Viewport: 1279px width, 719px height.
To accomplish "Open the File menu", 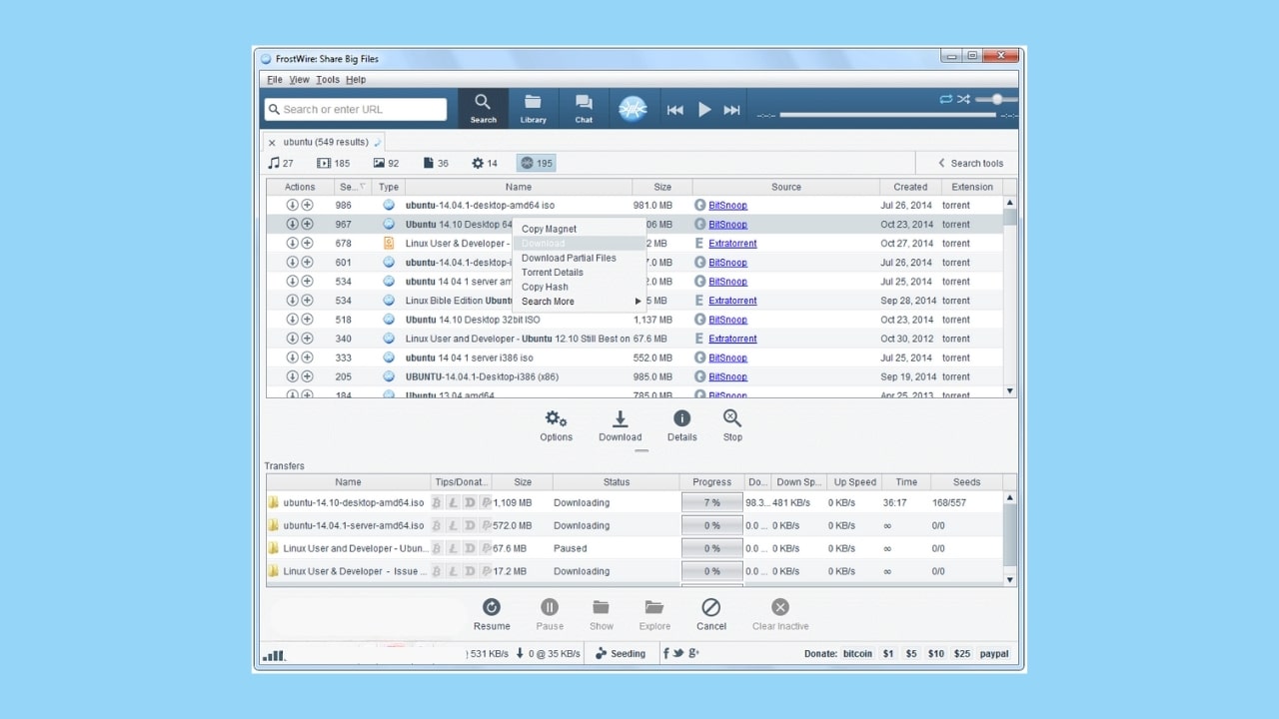I will point(275,80).
